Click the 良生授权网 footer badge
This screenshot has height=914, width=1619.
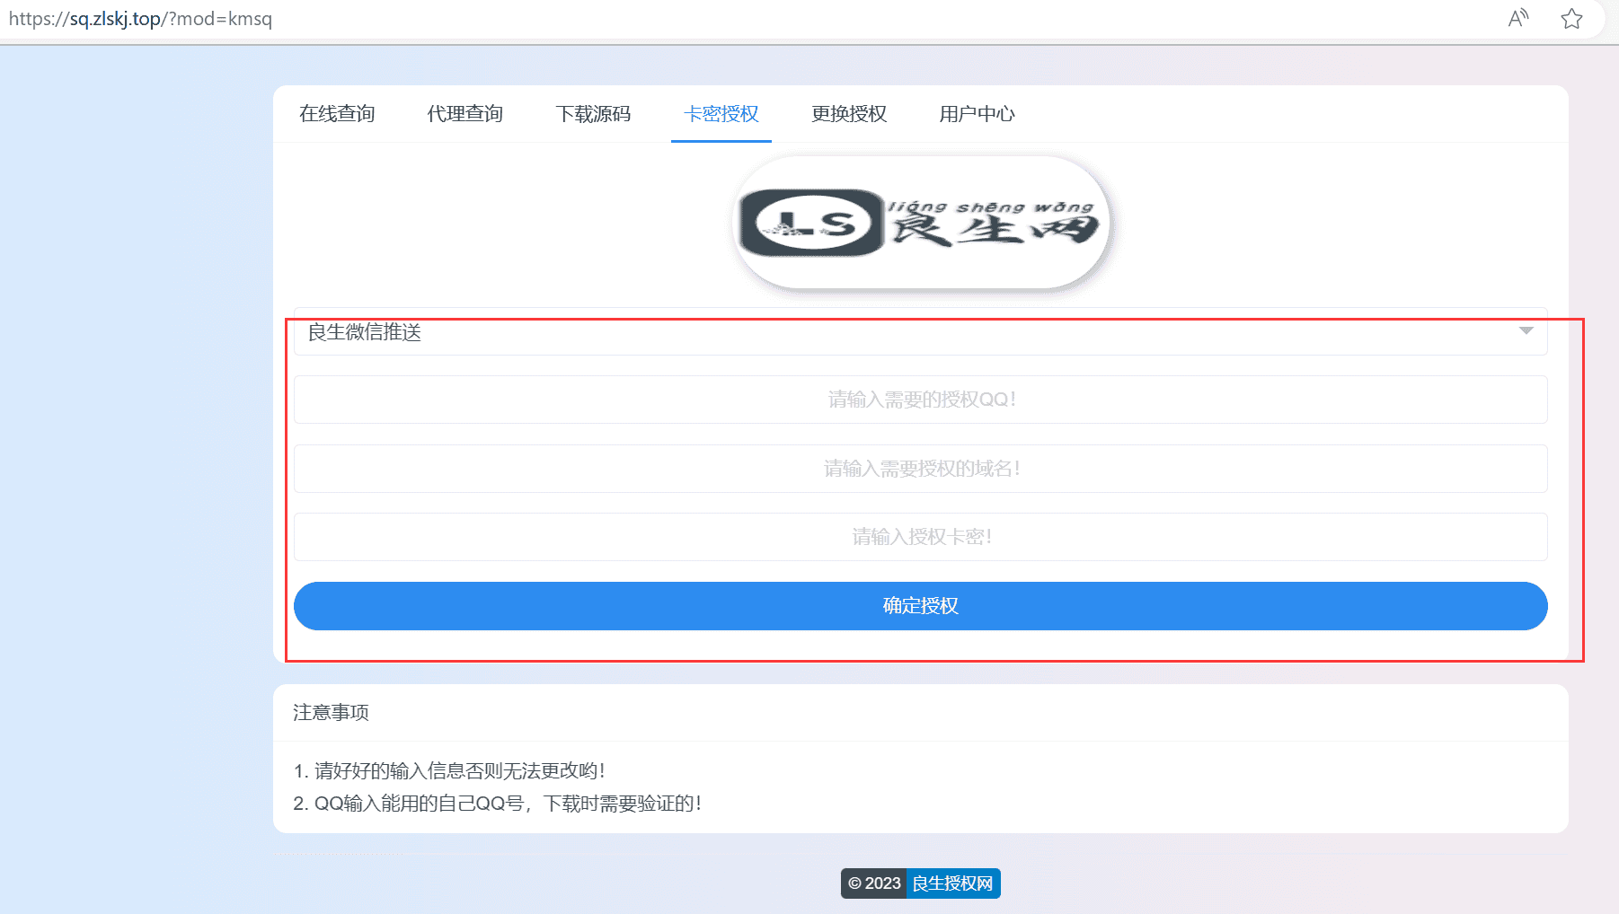coord(952,883)
